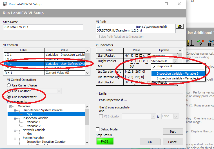Click the 1Right Packet indicator label
214x149 pixels.
(107, 61)
